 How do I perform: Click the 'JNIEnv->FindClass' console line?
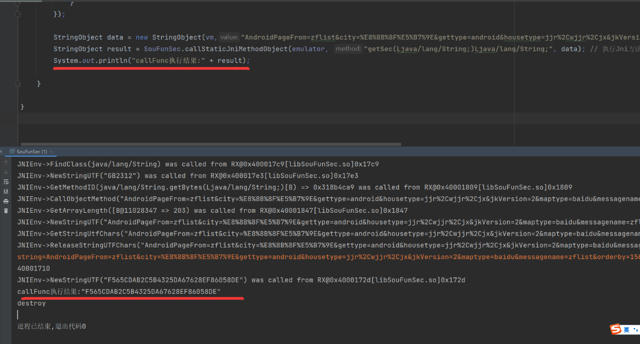click(198, 164)
